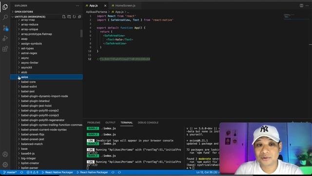Expand the babel-jest folder
This screenshot has height=176, width=312.
19,91
